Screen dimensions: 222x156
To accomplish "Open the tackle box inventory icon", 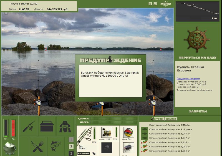I will [x=47, y=126].
